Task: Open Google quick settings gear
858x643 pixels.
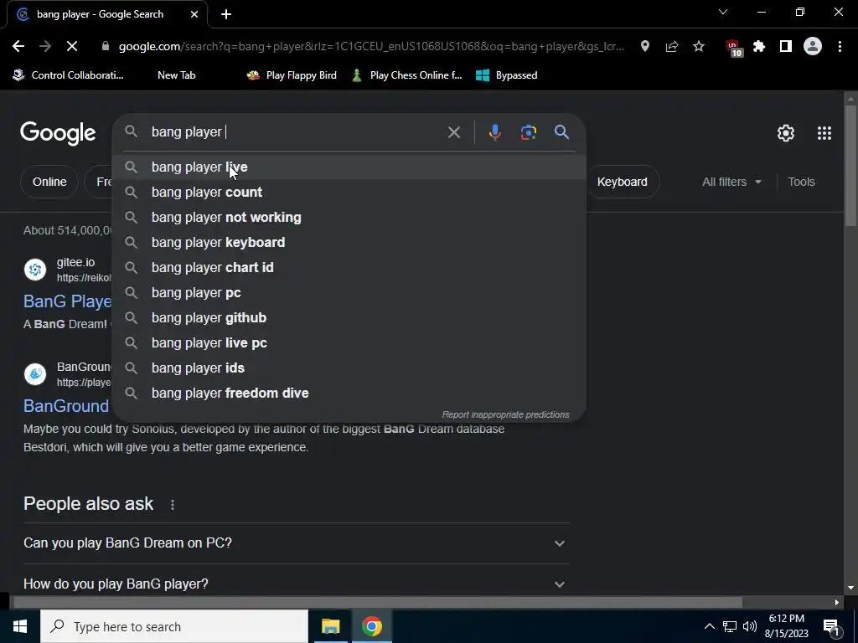Action: coord(786,133)
